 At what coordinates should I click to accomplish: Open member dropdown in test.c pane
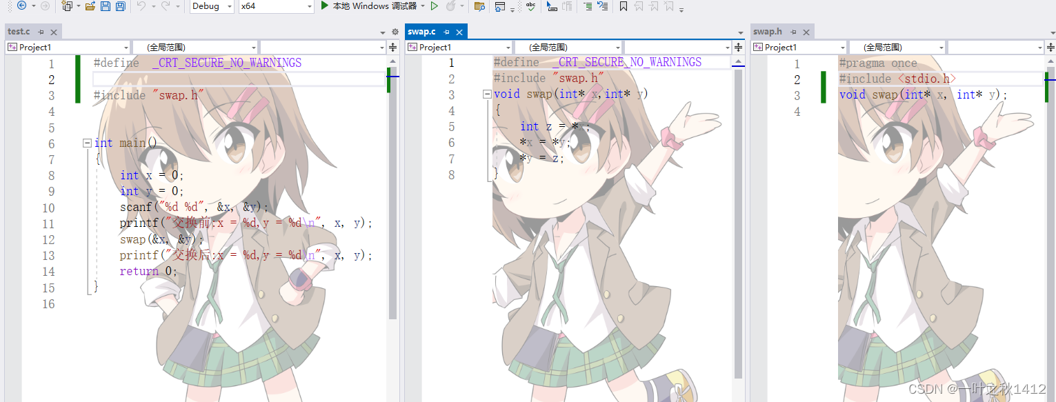pyautogui.click(x=323, y=47)
